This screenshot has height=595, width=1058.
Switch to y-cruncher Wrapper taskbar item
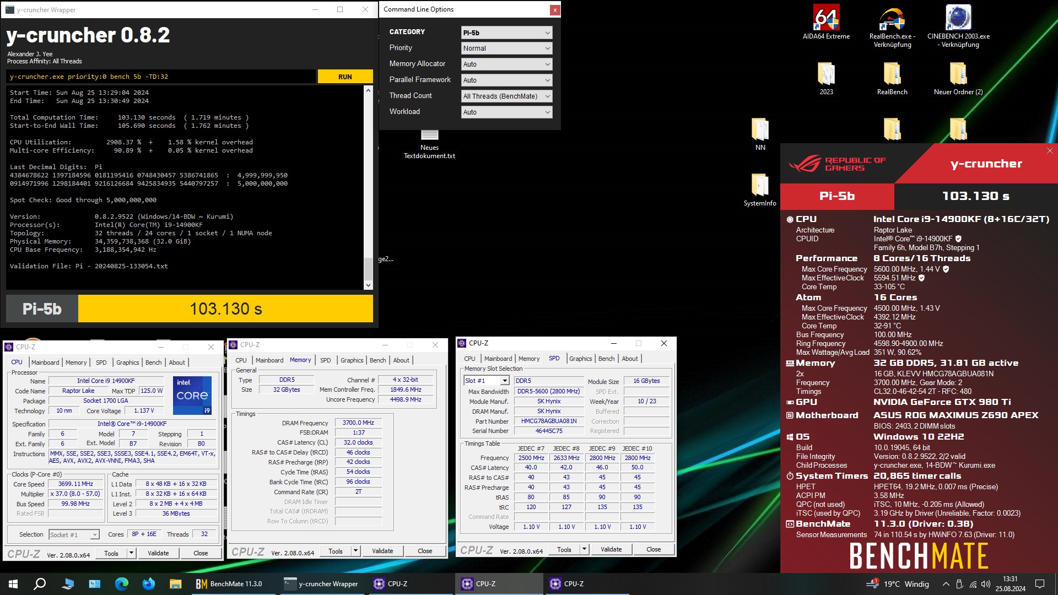pyautogui.click(x=321, y=583)
